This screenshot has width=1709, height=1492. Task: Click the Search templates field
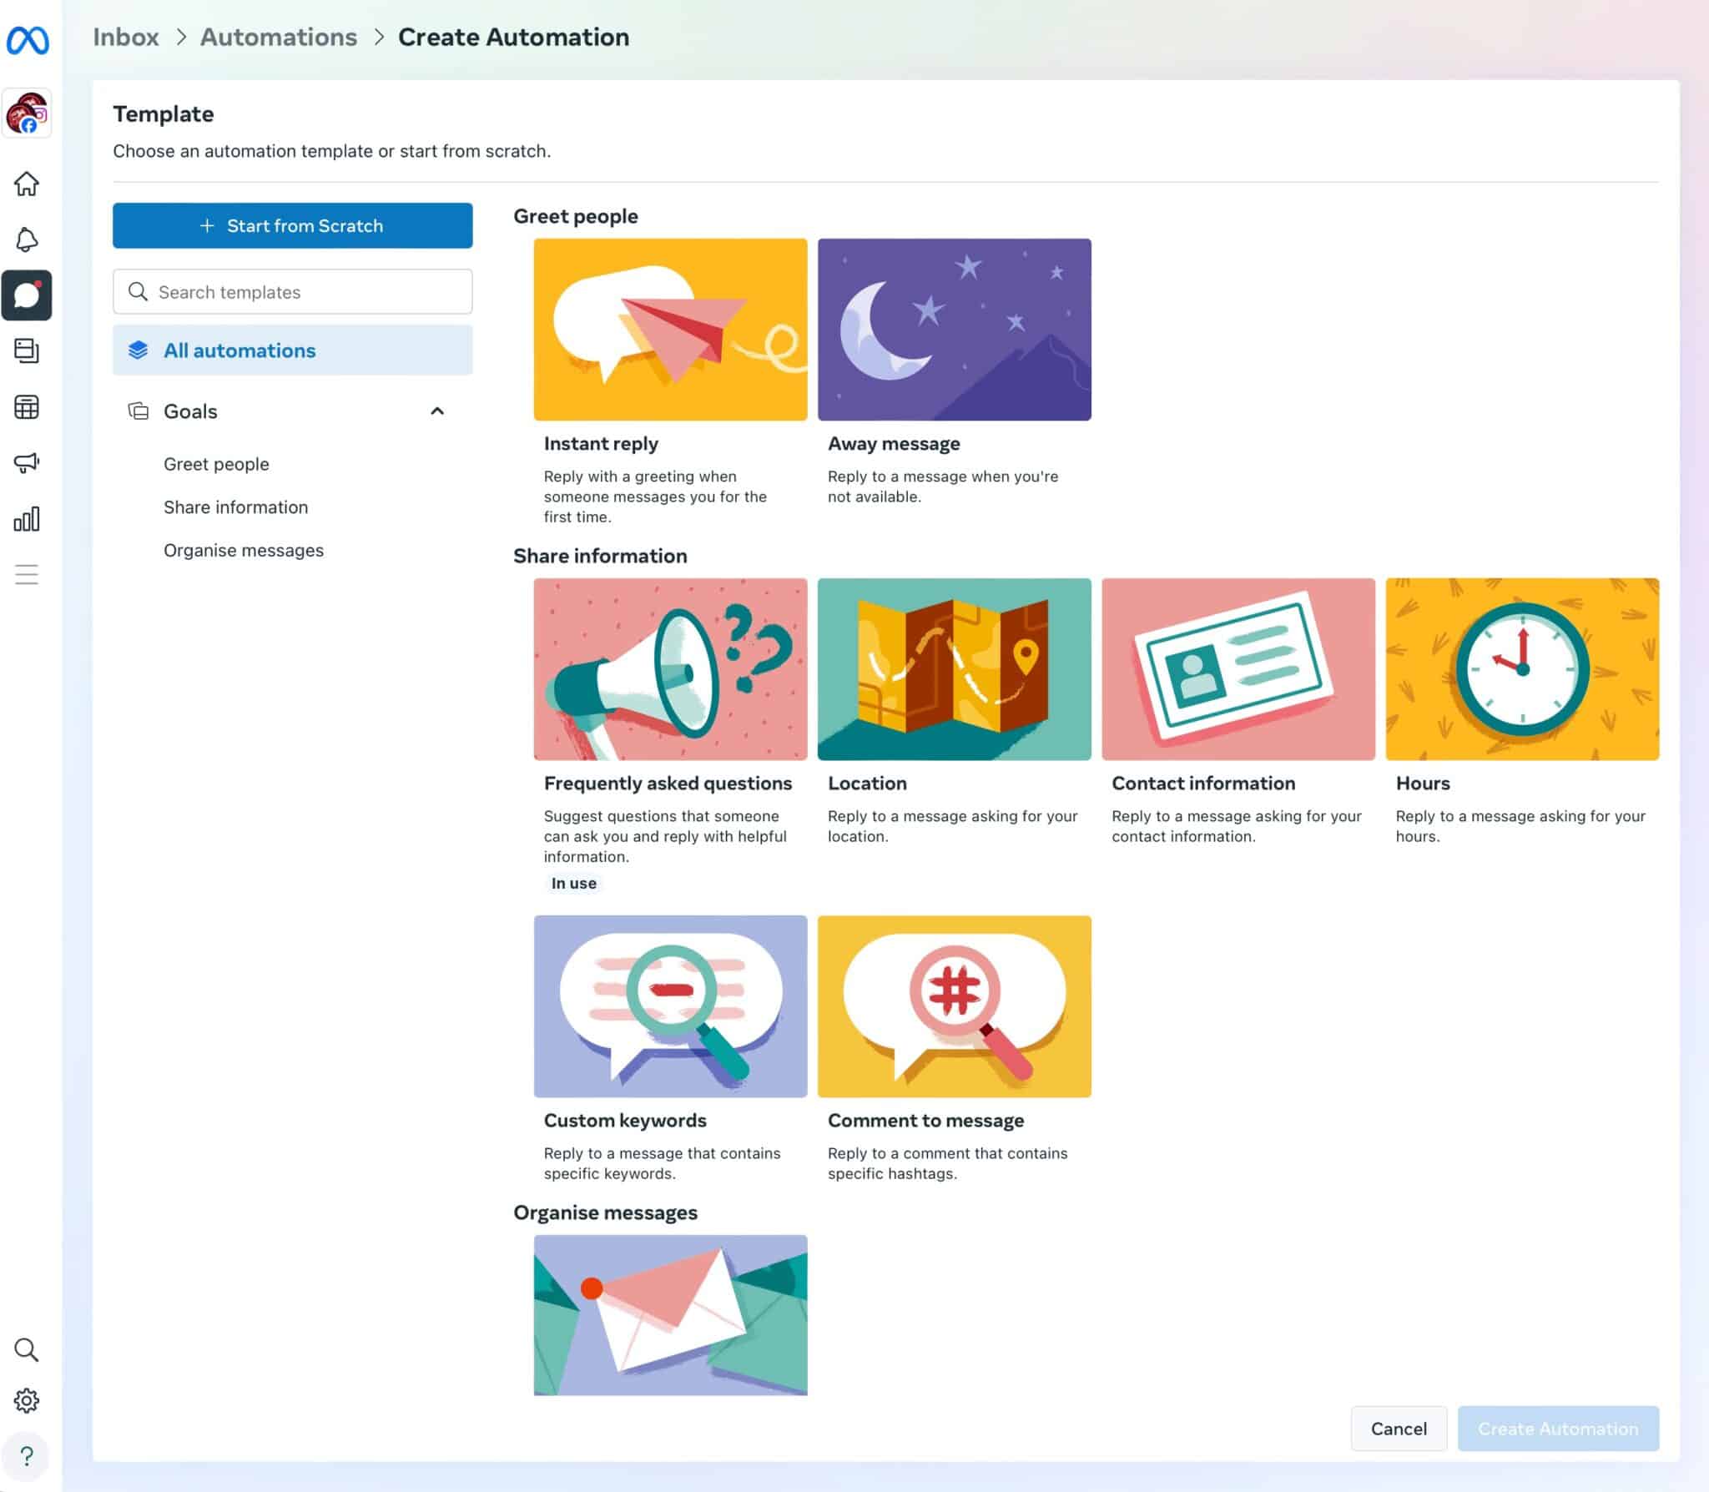(292, 291)
